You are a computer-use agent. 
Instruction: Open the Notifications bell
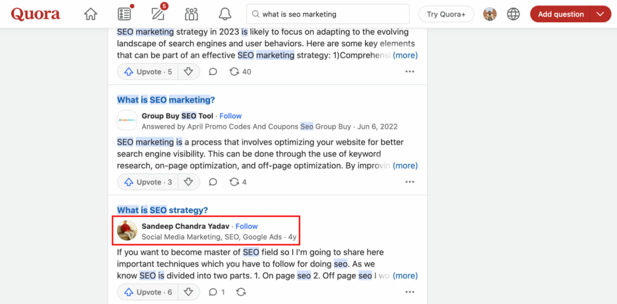pos(225,13)
